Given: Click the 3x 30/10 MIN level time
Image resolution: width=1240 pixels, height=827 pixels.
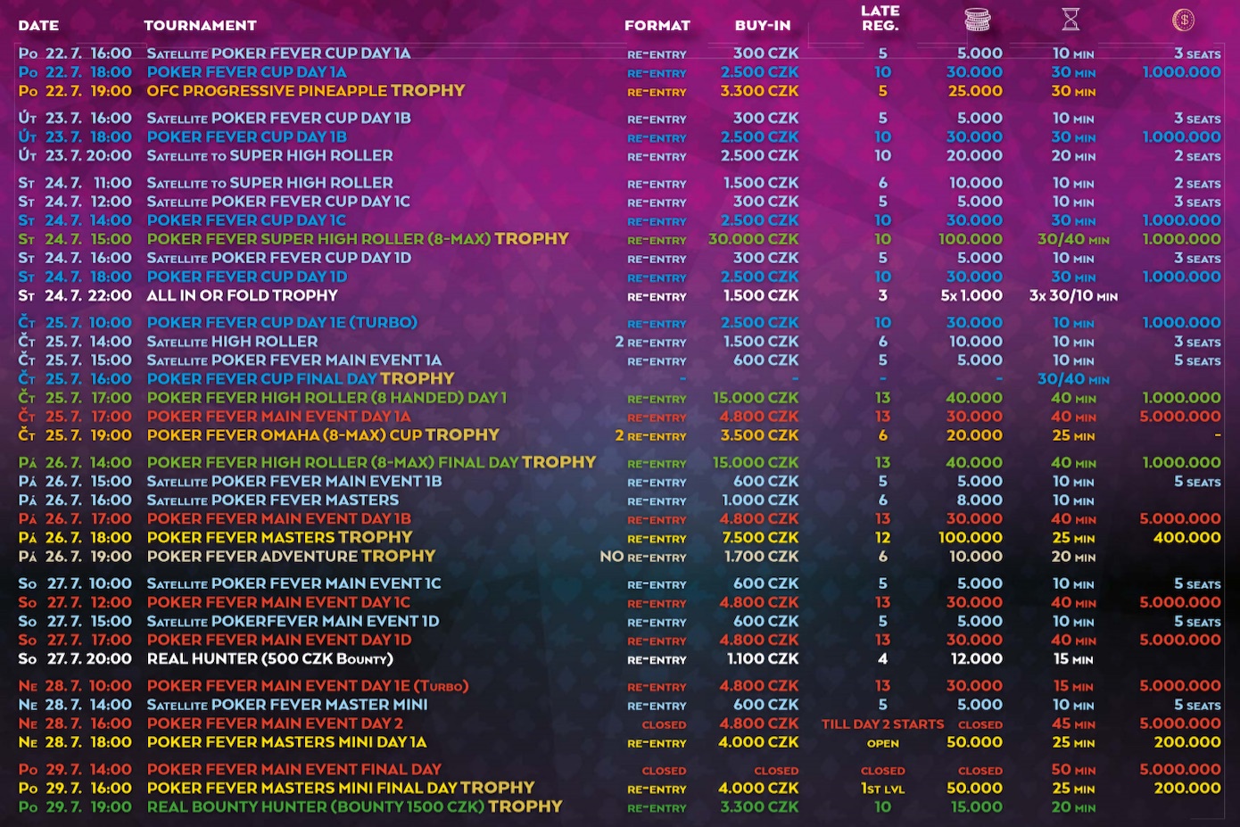Looking at the screenshot, I should click(1073, 295).
